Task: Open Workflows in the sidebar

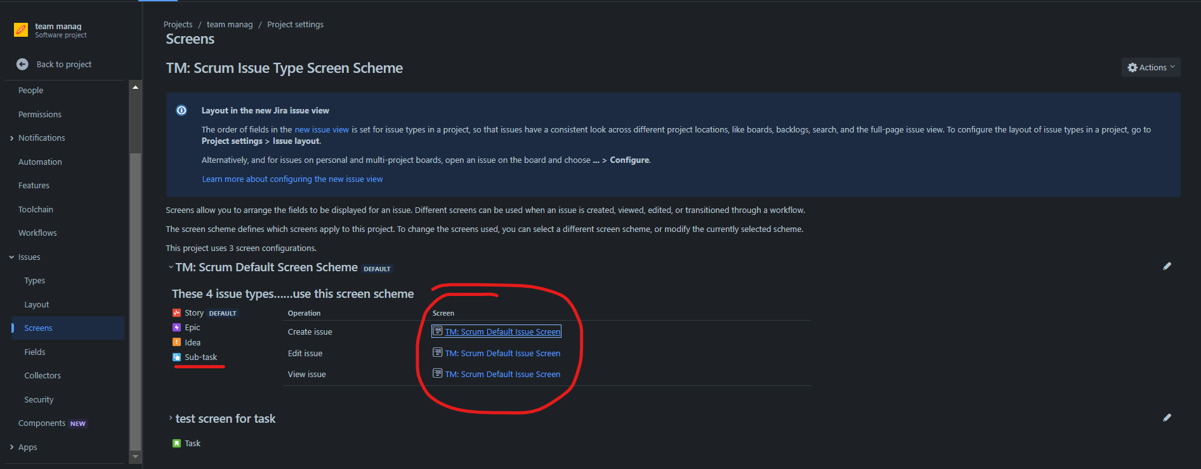Action: click(x=37, y=233)
